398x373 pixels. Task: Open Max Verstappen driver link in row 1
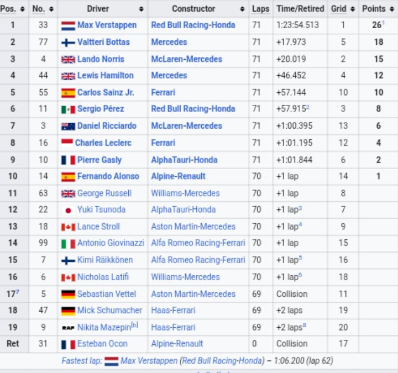(107, 25)
